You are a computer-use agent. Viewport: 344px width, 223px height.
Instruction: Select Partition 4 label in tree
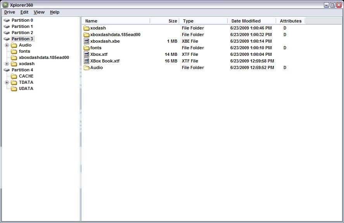point(22,70)
